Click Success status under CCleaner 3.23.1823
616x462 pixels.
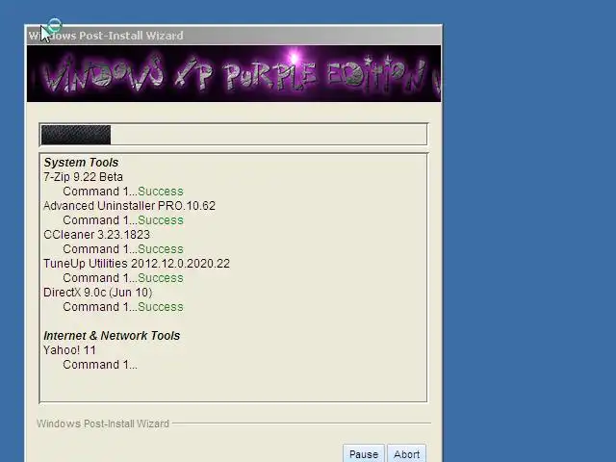pos(161,249)
